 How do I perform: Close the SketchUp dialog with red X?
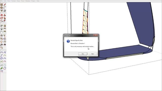[x=96, y=35]
